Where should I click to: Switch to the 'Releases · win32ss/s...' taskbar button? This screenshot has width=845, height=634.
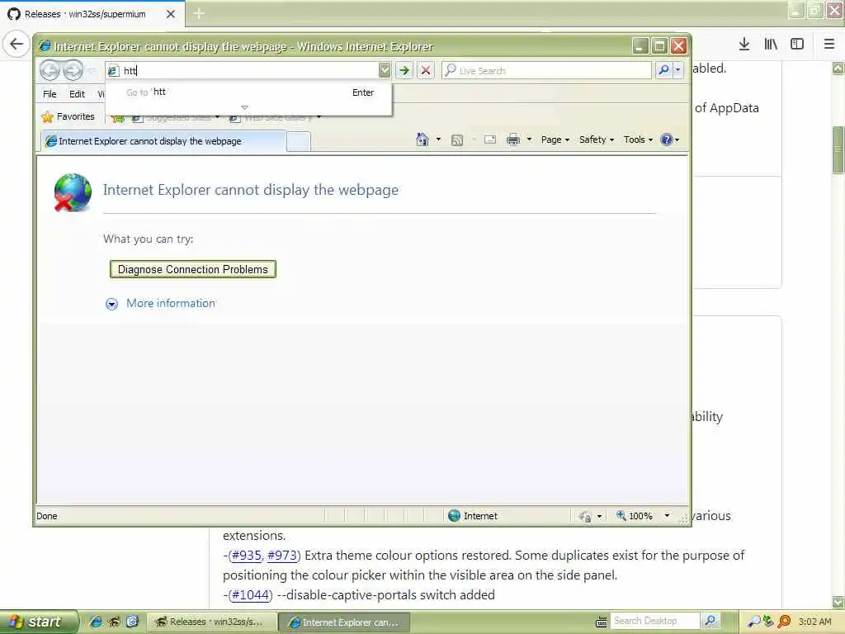pyautogui.click(x=212, y=622)
